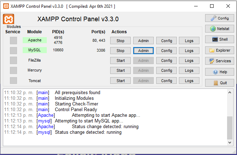Screen dimensions: 237x155
Task: Open Netstat with the globe icon
Action: coord(220,29)
